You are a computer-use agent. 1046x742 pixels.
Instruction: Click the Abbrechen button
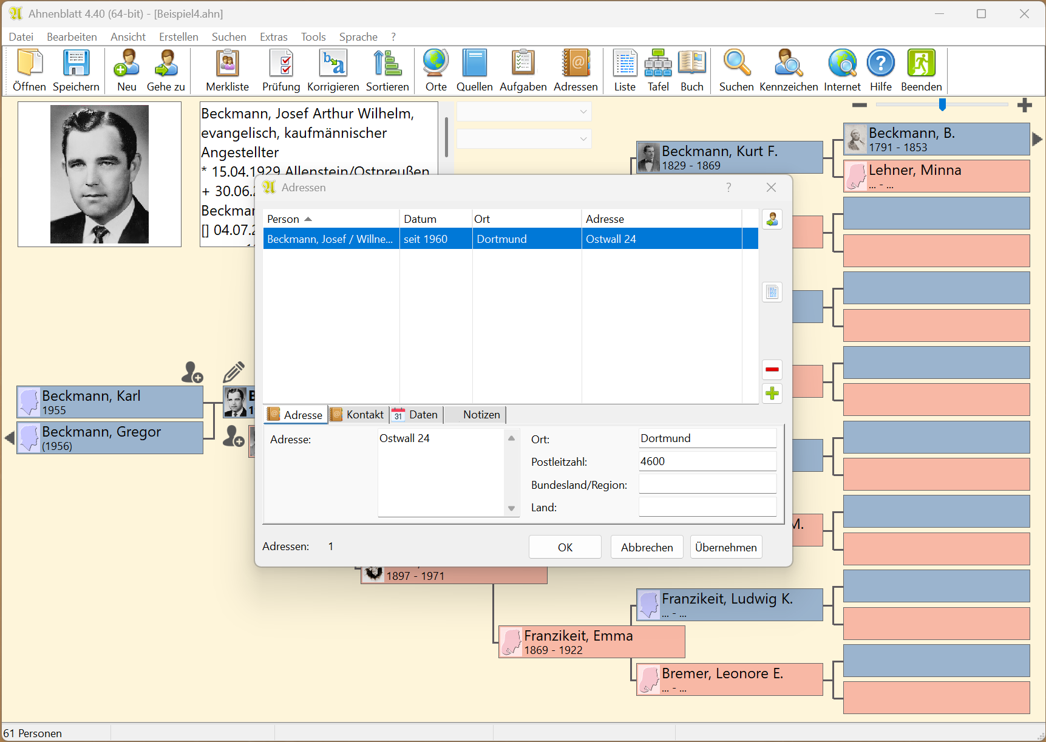point(647,547)
